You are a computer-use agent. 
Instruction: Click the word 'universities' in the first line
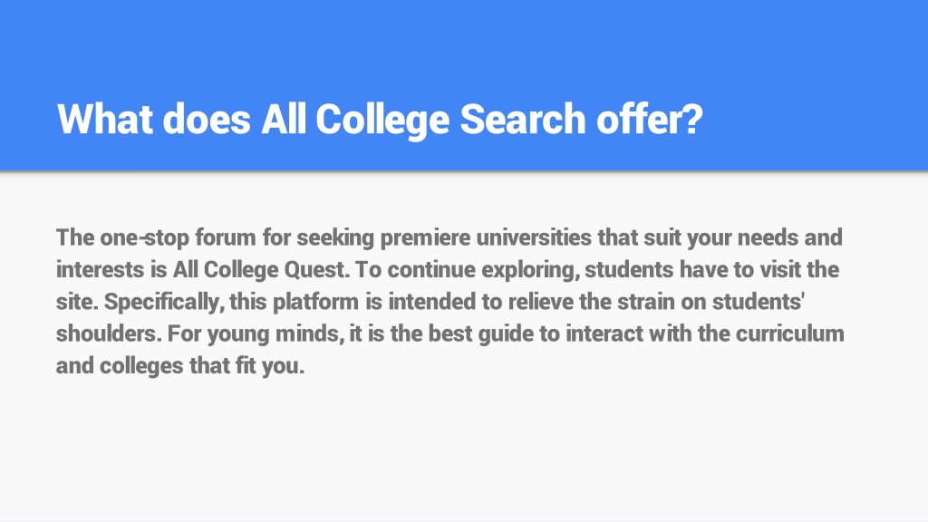pyautogui.click(x=534, y=237)
